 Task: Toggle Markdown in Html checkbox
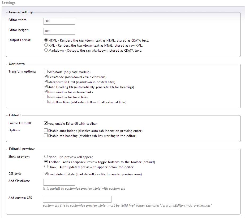coord(46,82)
